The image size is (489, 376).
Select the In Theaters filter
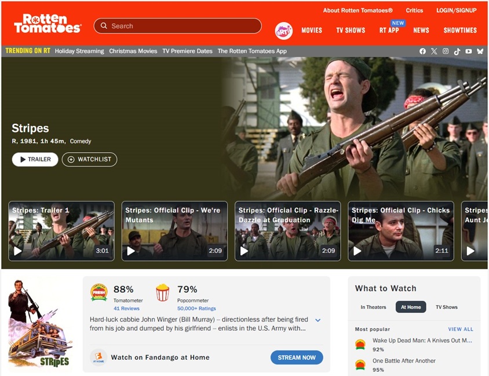(x=373, y=307)
